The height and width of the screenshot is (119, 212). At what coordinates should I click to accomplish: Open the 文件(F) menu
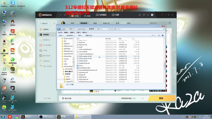[60, 33]
